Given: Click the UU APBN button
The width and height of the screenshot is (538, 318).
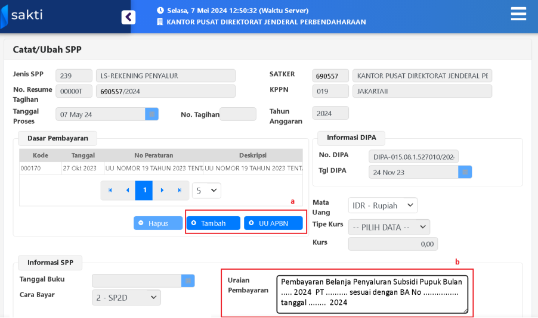Looking at the screenshot, I should pos(273,223).
